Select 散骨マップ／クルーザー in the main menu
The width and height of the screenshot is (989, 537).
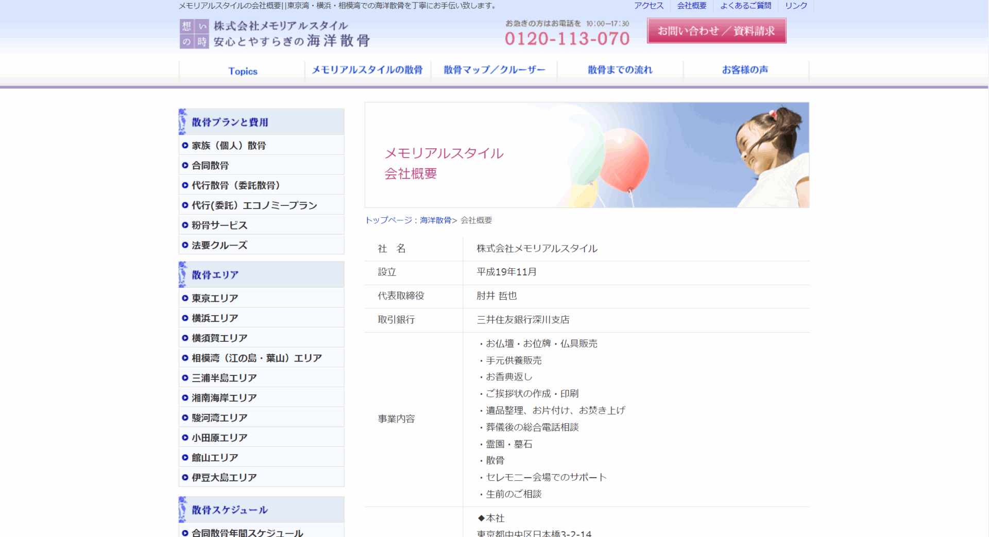(x=494, y=70)
